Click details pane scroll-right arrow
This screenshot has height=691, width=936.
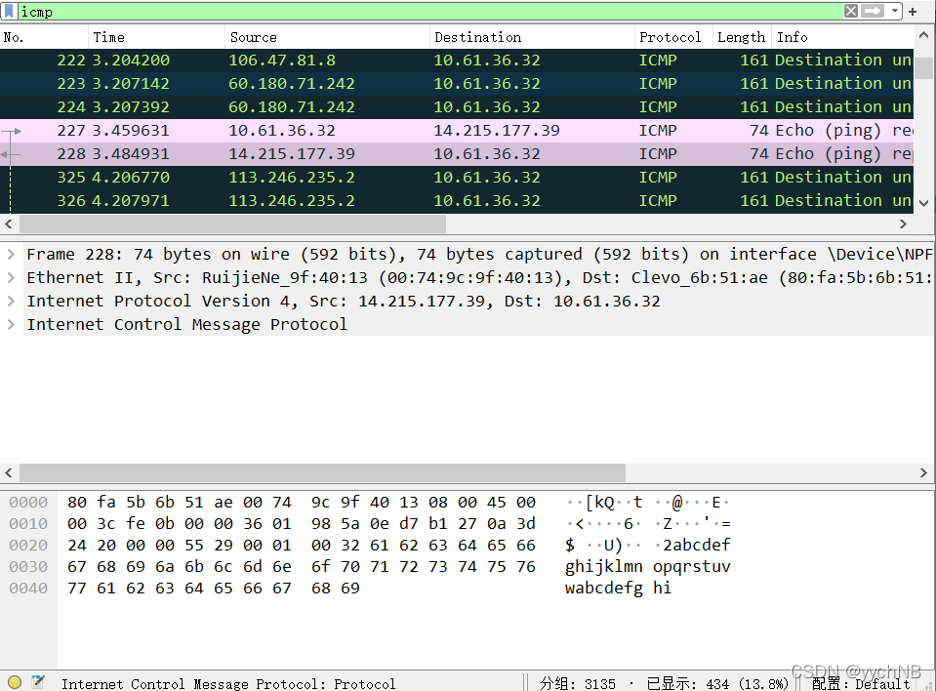point(923,472)
